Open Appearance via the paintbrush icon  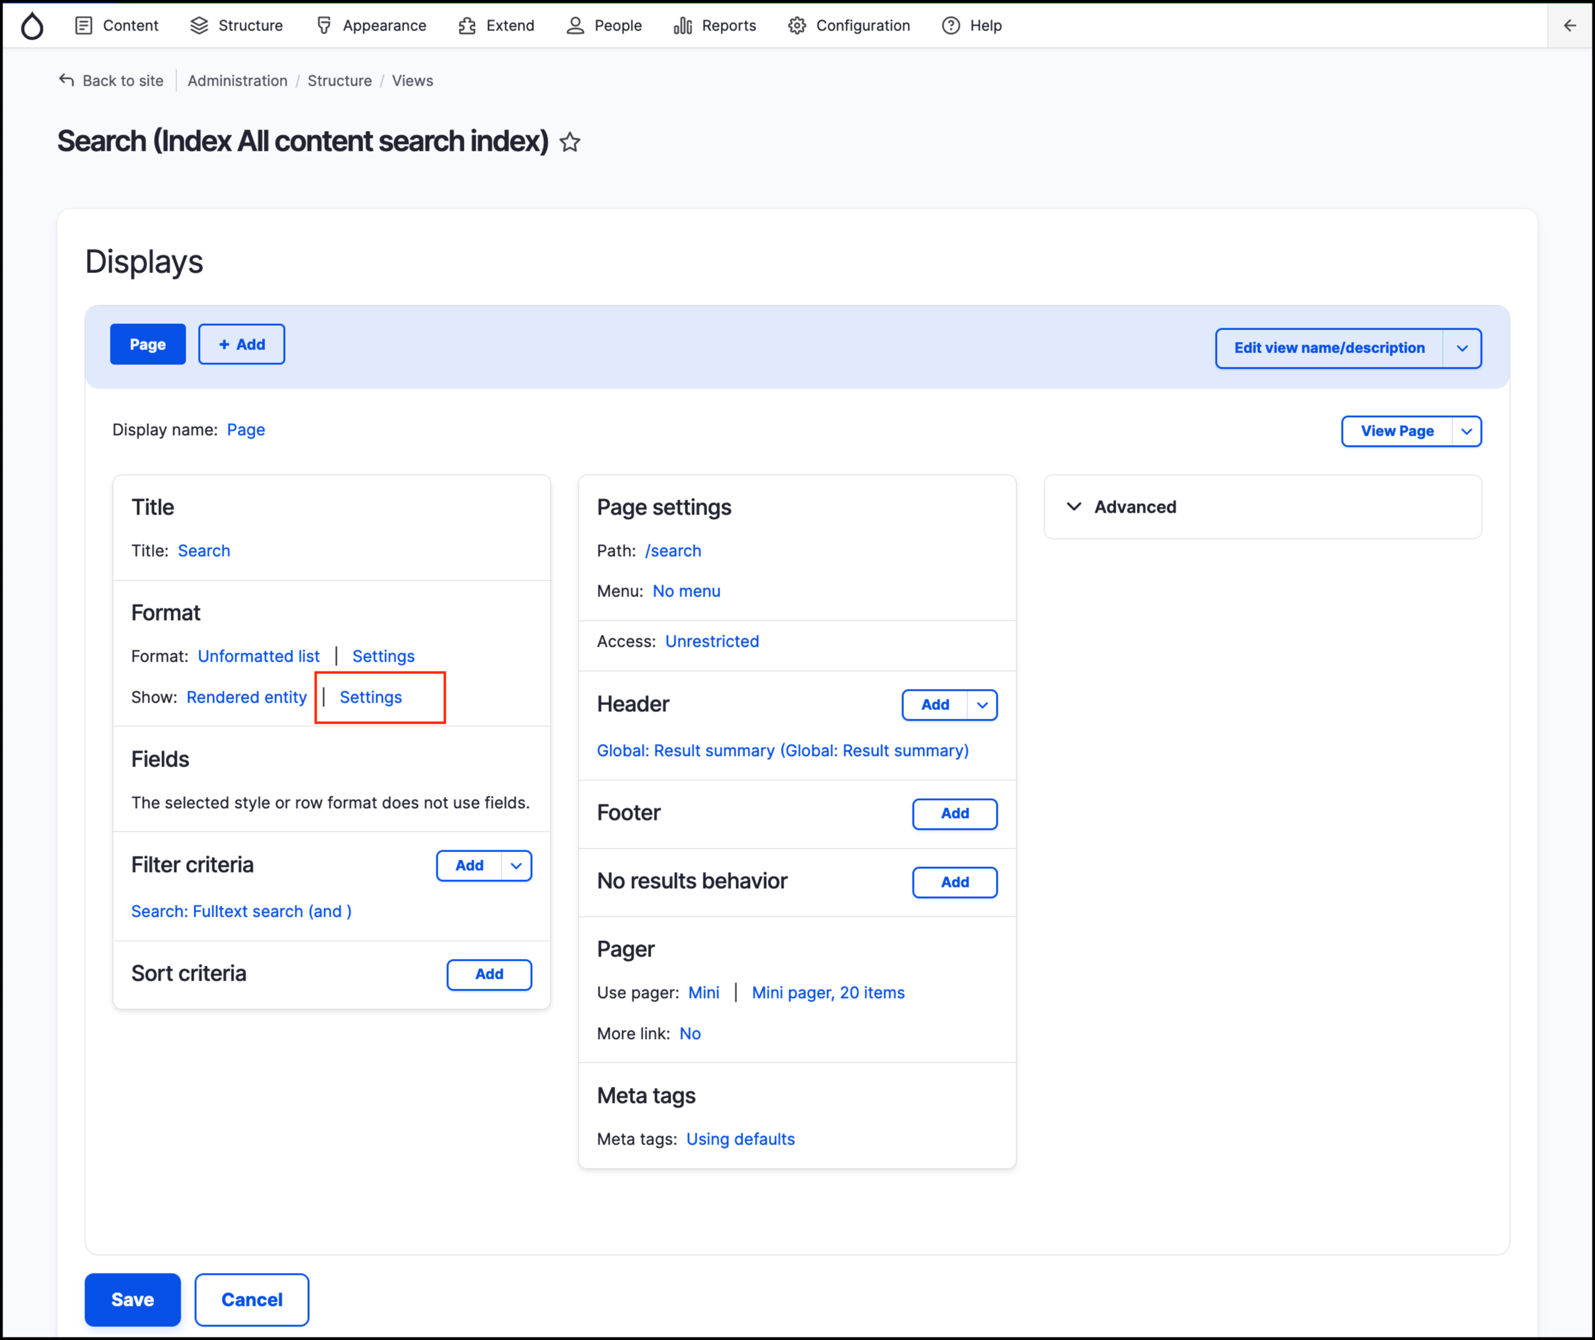click(x=325, y=25)
